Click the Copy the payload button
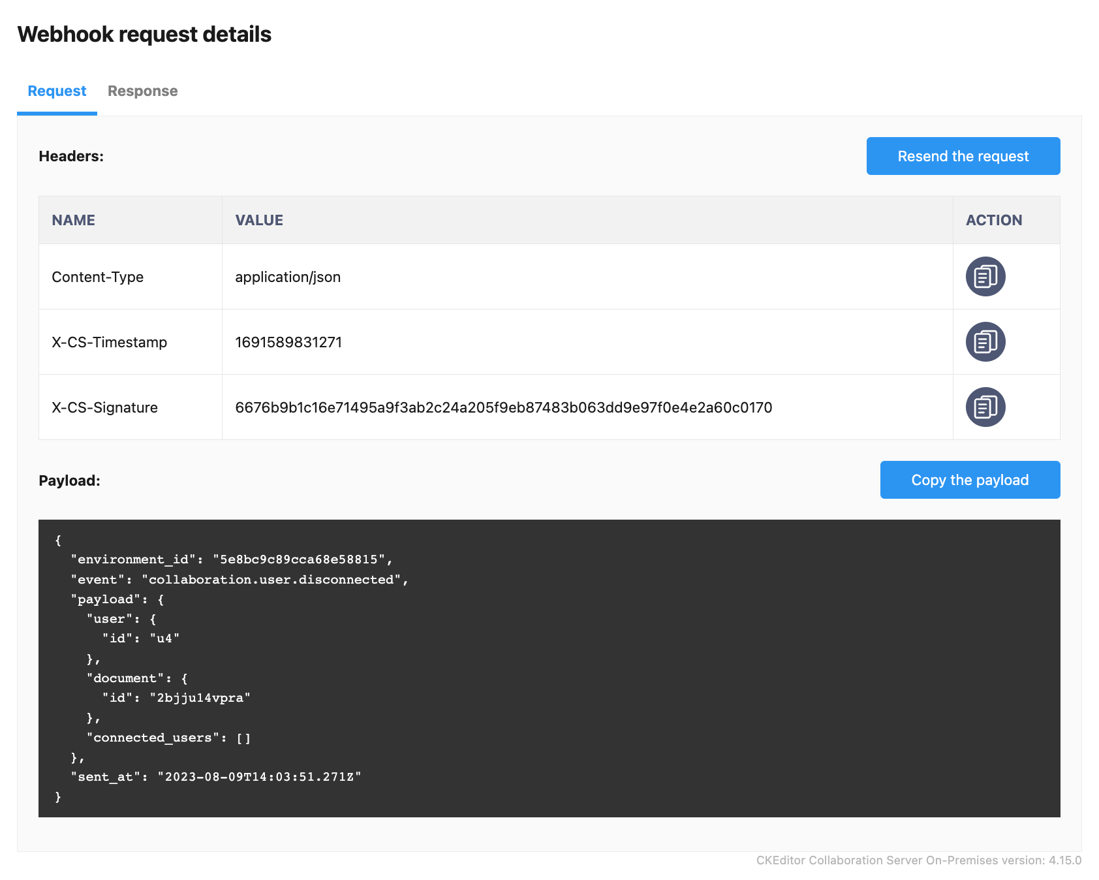1099x880 pixels. [970, 480]
